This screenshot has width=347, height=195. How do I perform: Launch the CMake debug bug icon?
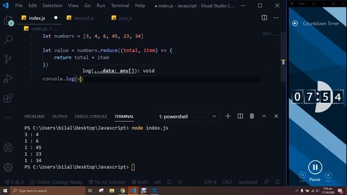click(x=170, y=182)
